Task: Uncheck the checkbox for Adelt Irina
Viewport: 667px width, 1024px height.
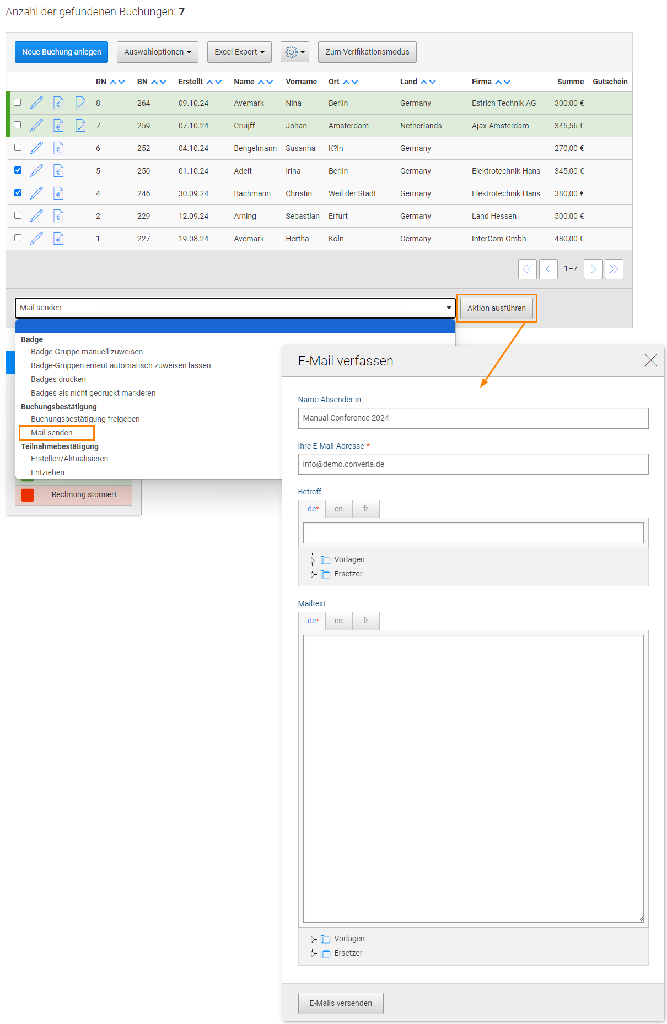Action: [18, 170]
